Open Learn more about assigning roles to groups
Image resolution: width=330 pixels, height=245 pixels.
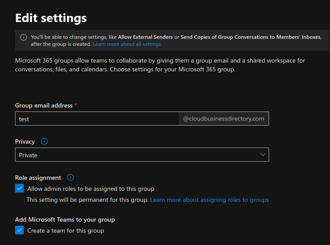coord(210,200)
